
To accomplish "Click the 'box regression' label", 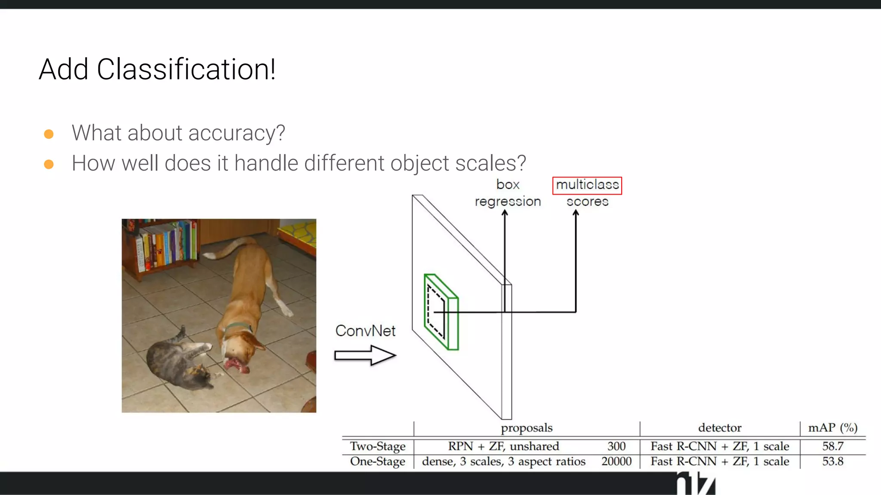I will click(508, 193).
